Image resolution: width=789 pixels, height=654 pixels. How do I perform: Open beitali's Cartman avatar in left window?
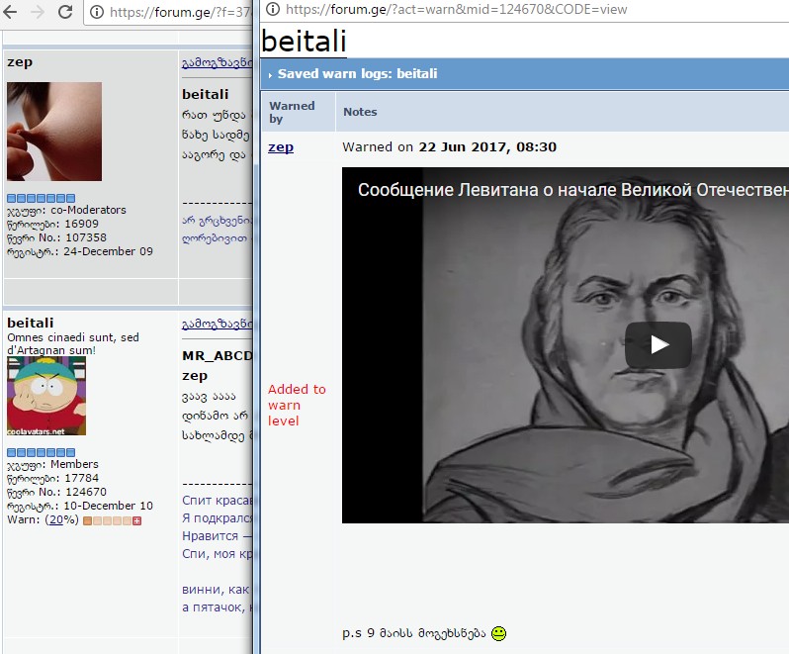click(x=46, y=396)
